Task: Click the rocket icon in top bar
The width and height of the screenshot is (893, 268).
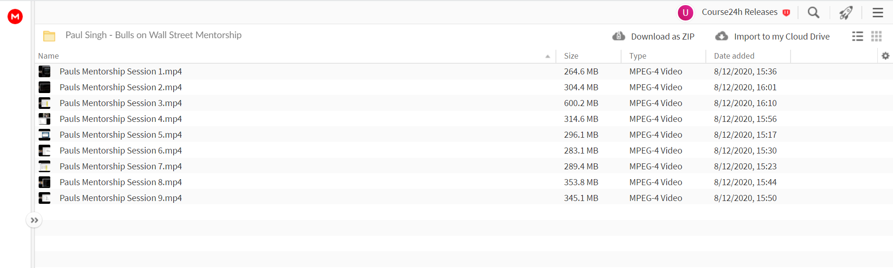Action: click(846, 13)
